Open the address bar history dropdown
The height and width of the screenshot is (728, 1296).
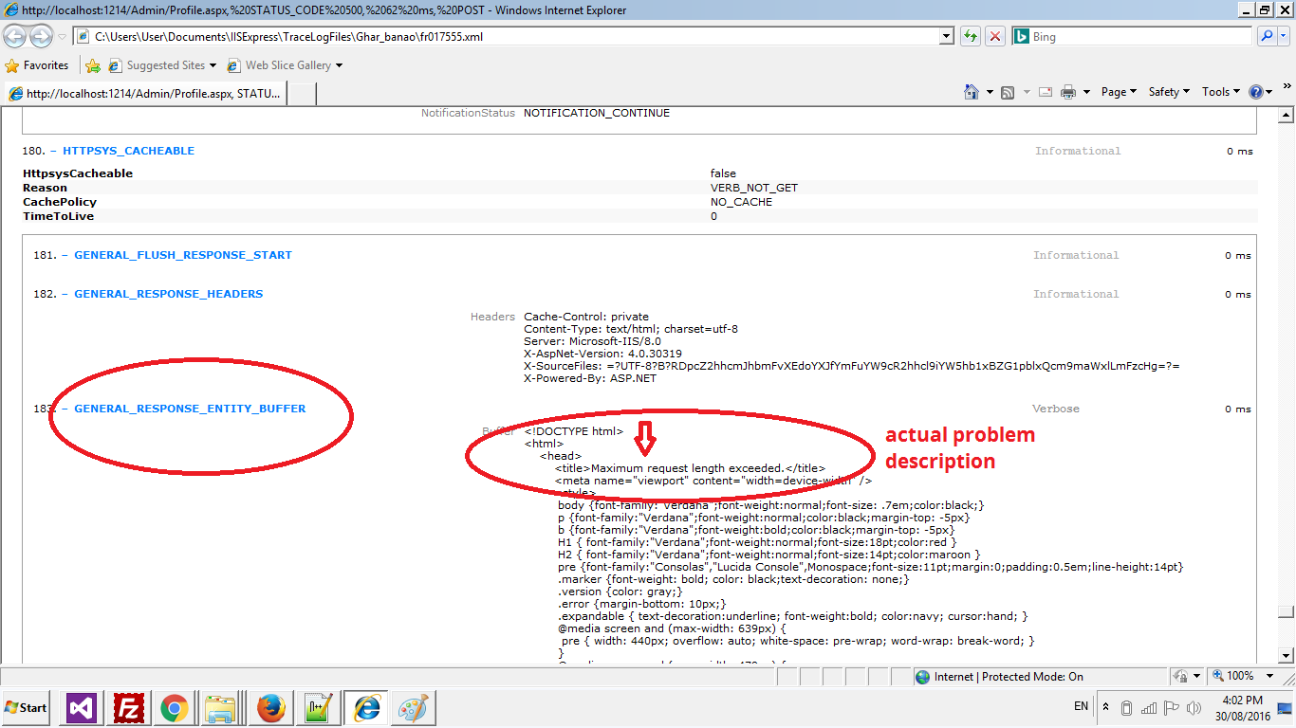pos(946,36)
